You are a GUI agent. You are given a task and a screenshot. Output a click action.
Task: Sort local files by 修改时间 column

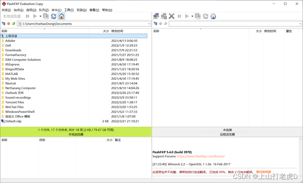click(117, 31)
